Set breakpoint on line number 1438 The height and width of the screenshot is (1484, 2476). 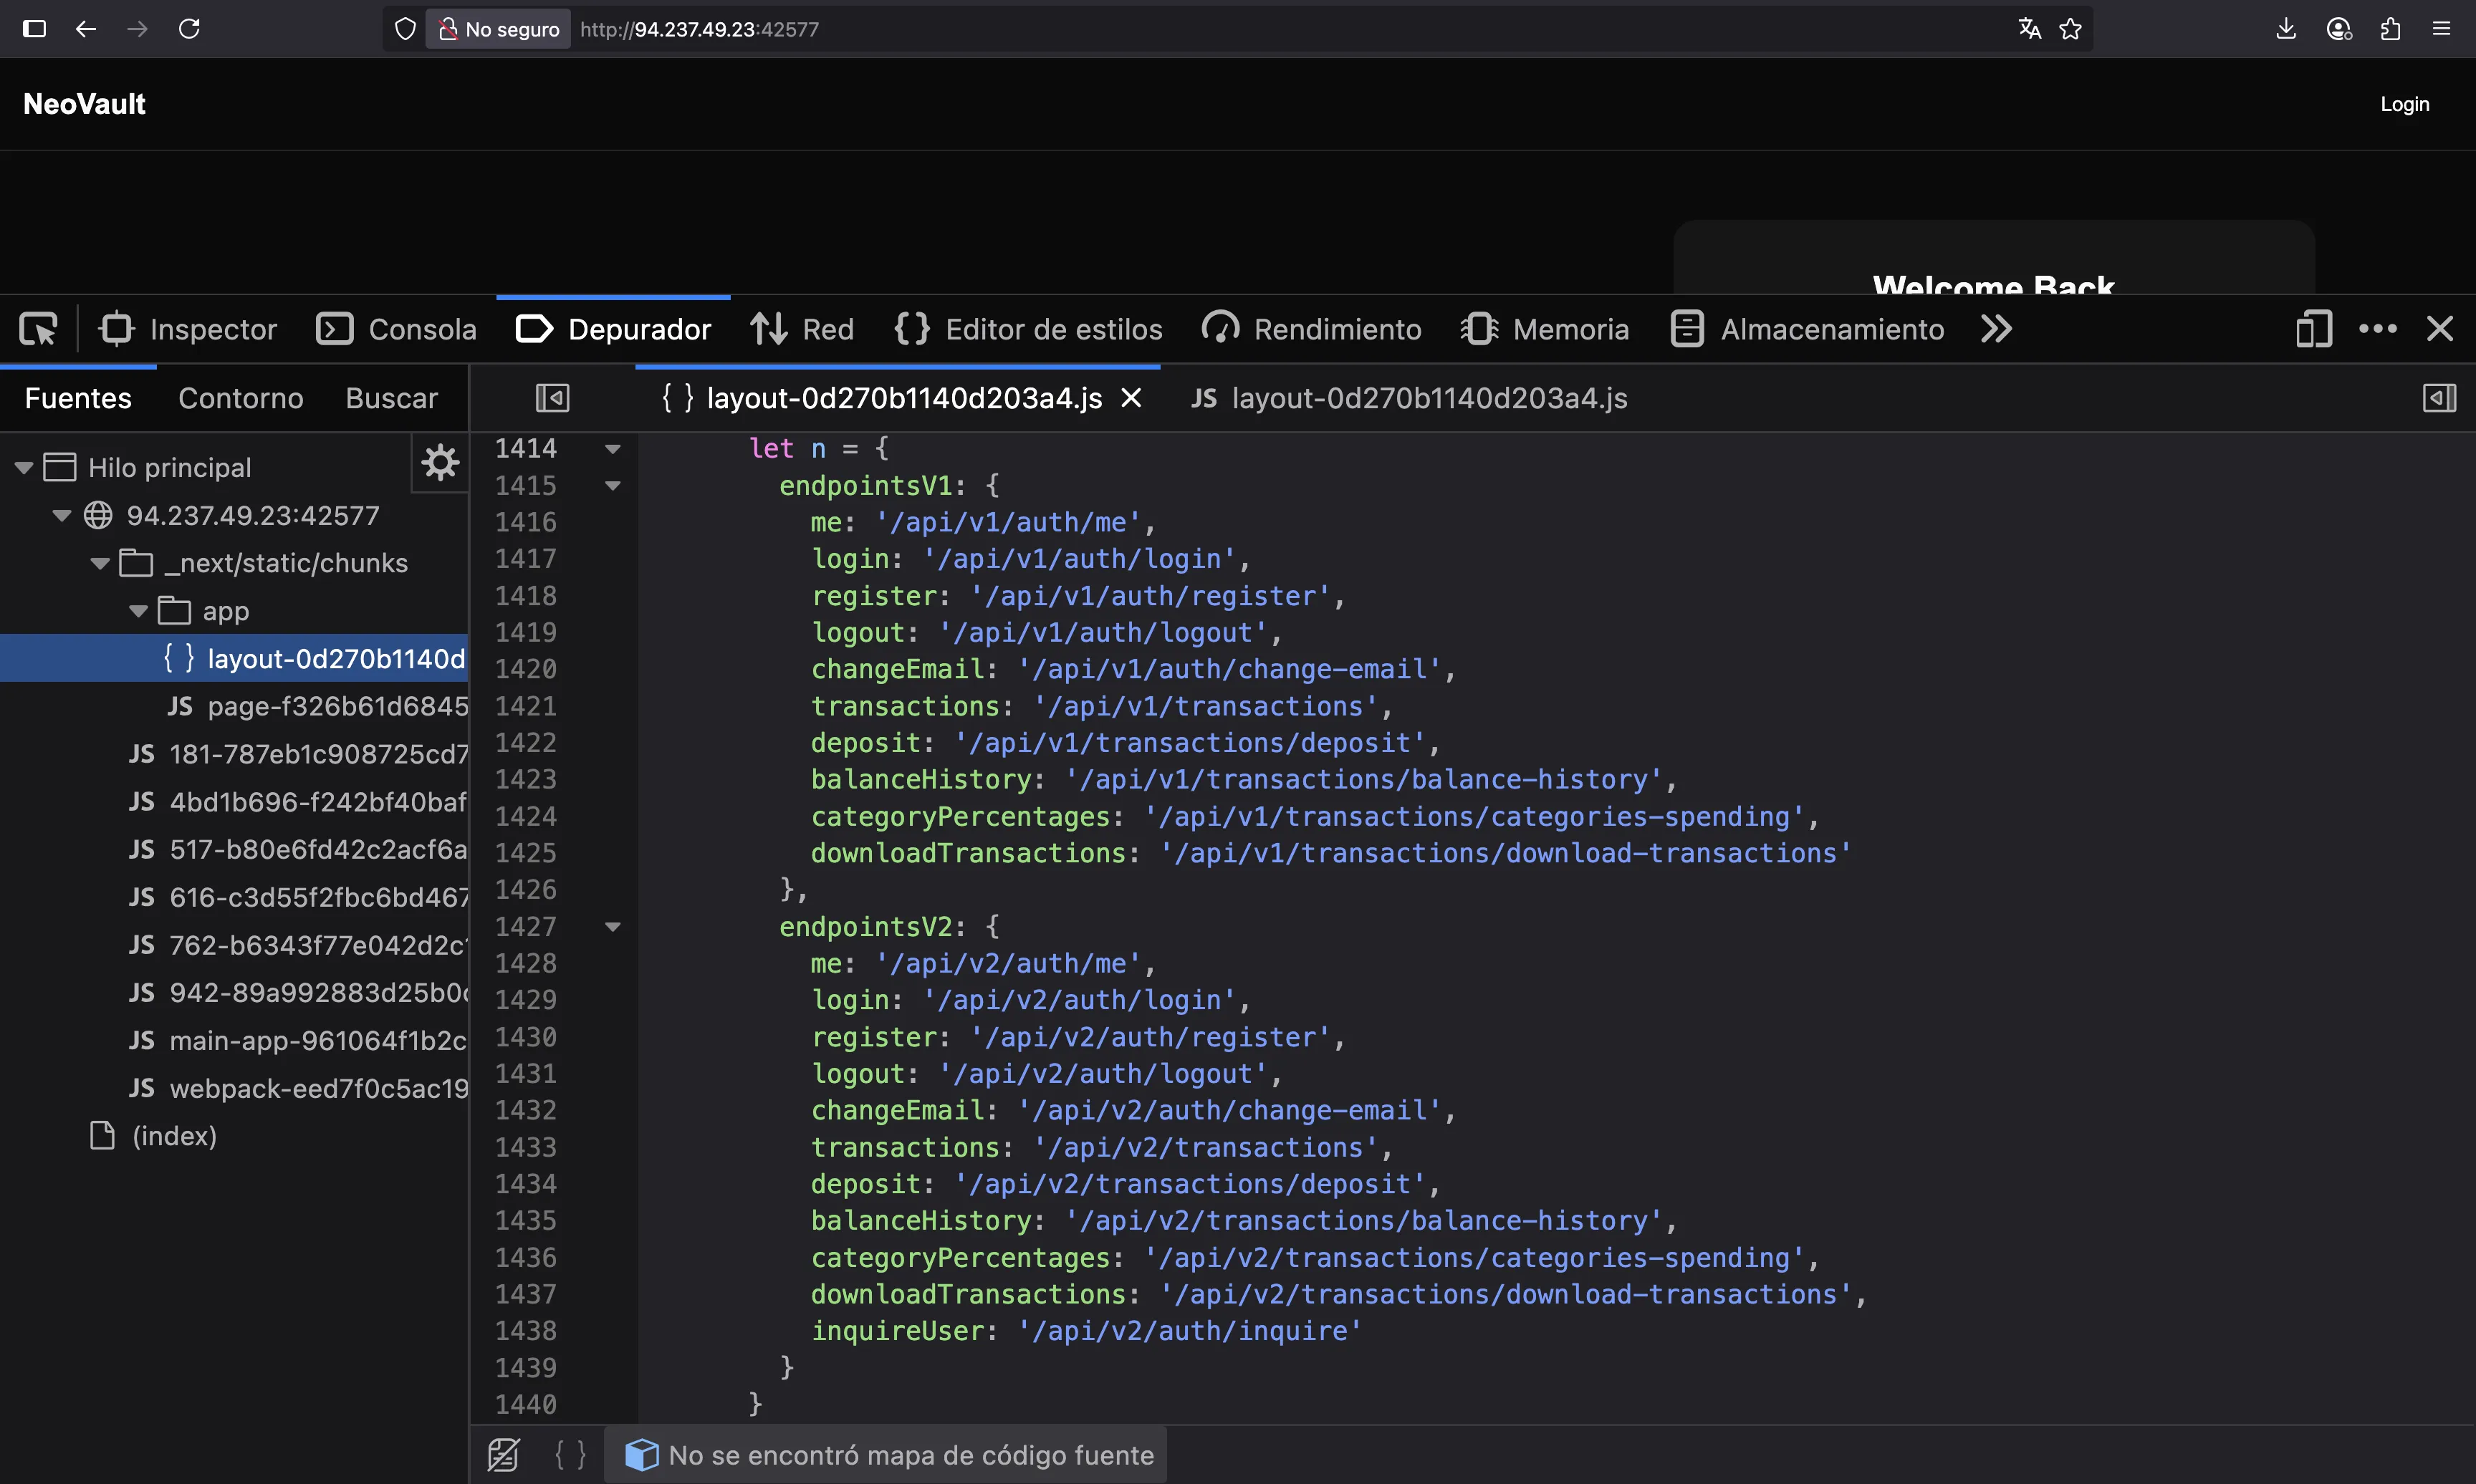click(x=526, y=1331)
